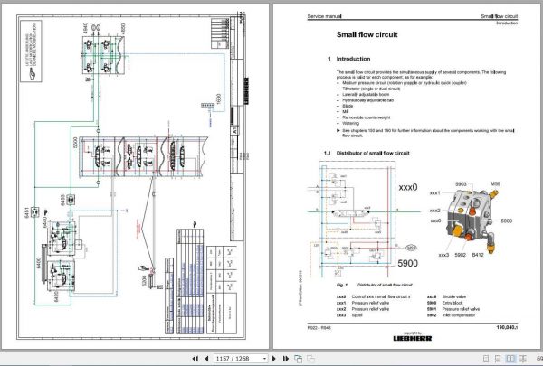Click the 'Watering' bullet item
This screenshot has height=366, width=543.
351,123
